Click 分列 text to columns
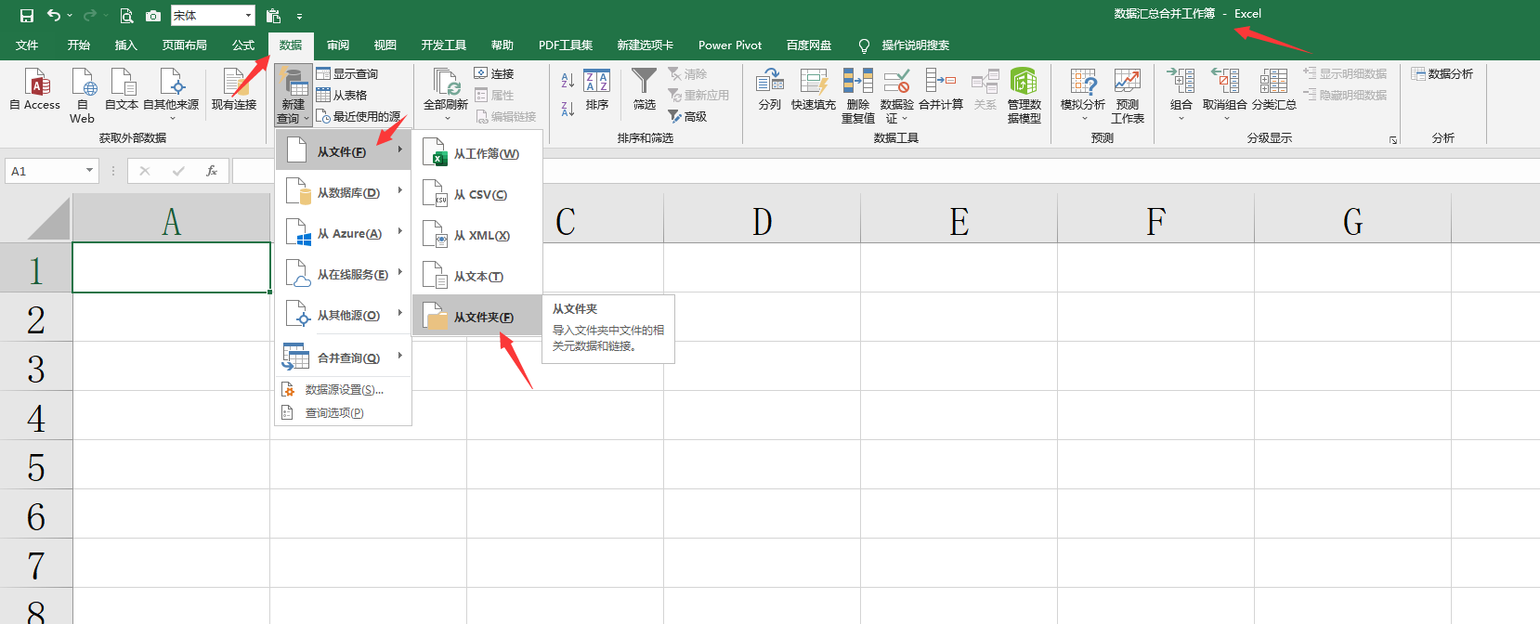Image resolution: width=1540 pixels, height=624 pixels. (x=770, y=90)
